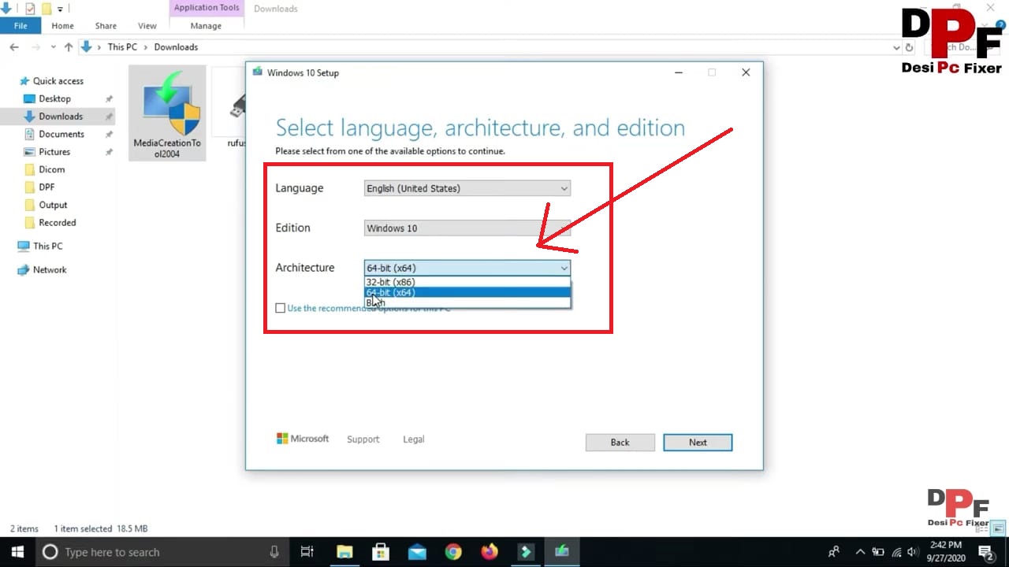Viewport: 1009px width, 567px height.
Task: Click Downloads in the address path
Action: pyautogui.click(x=176, y=47)
